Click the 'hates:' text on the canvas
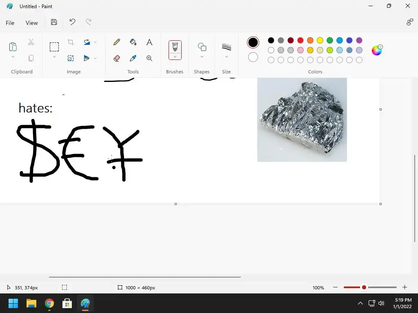418x313 pixels. [x=36, y=108]
